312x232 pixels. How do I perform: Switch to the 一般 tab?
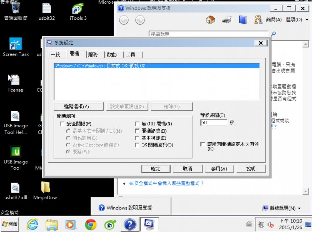pos(55,54)
